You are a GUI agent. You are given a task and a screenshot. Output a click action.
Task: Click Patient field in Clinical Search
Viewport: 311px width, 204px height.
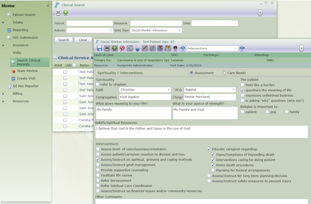[x=90, y=23]
